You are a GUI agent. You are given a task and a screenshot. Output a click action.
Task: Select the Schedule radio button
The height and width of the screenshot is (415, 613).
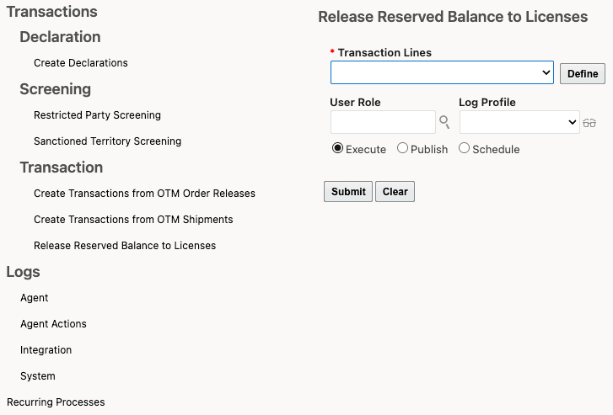pyautogui.click(x=464, y=148)
